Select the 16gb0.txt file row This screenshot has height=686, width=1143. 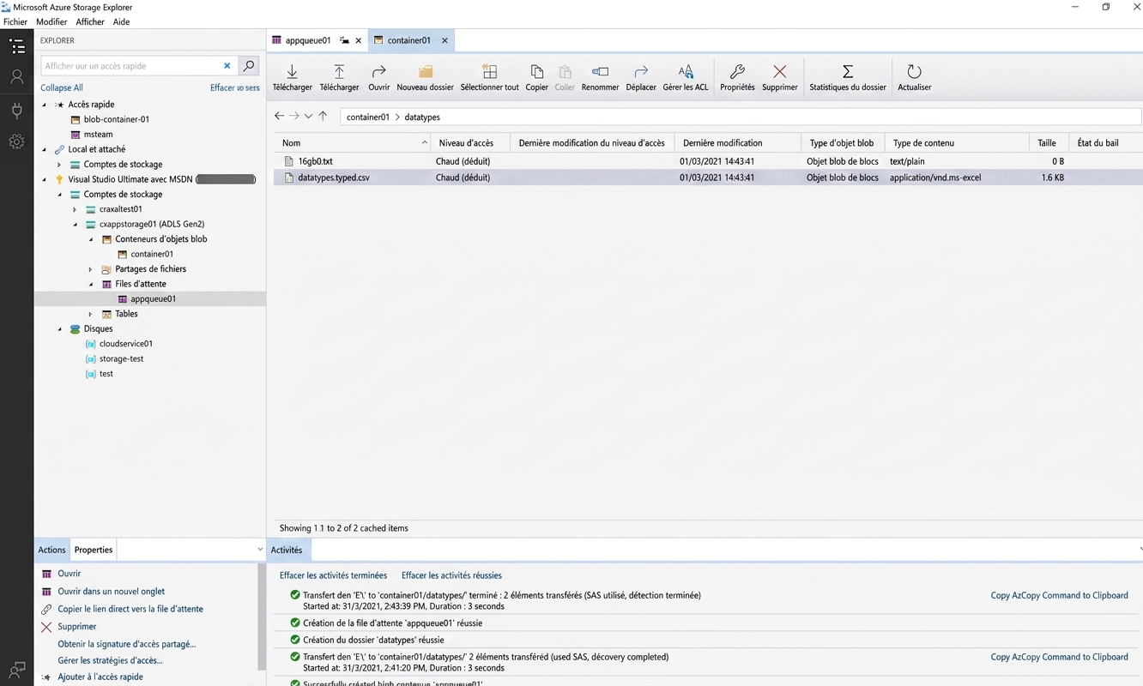(709, 161)
